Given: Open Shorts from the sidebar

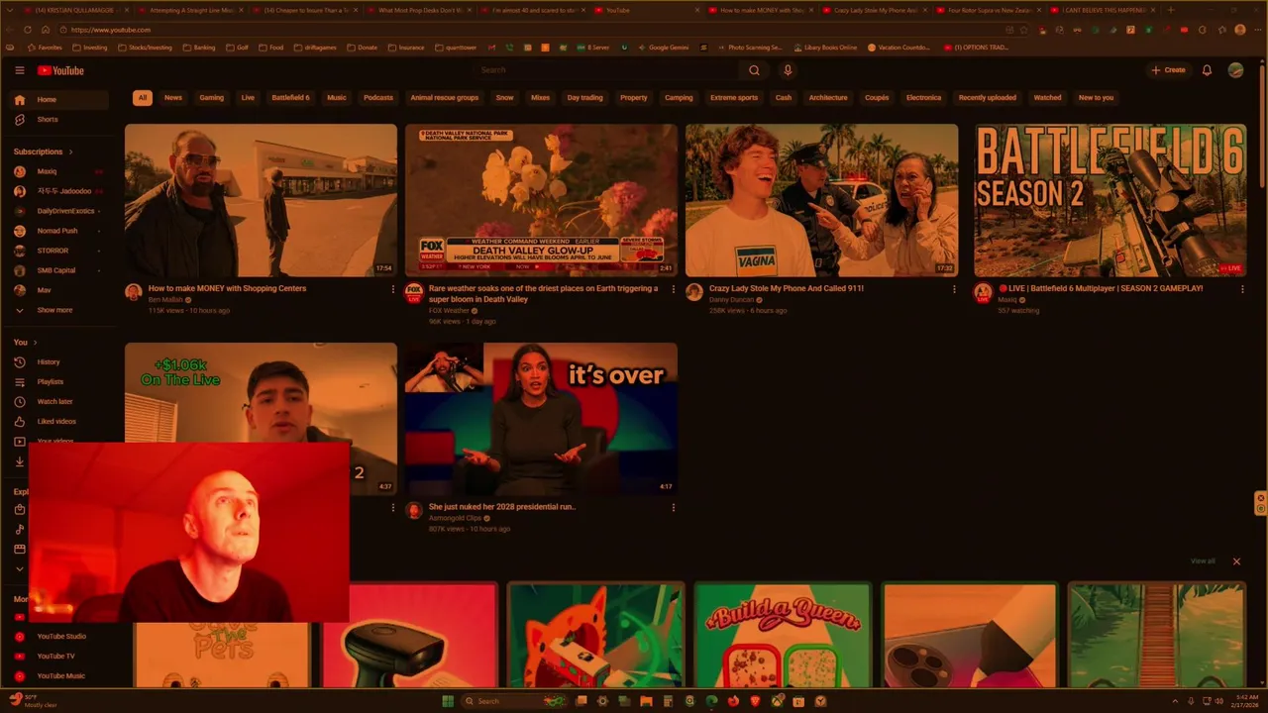Looking at the screenshot, I should tap(60, 120).
